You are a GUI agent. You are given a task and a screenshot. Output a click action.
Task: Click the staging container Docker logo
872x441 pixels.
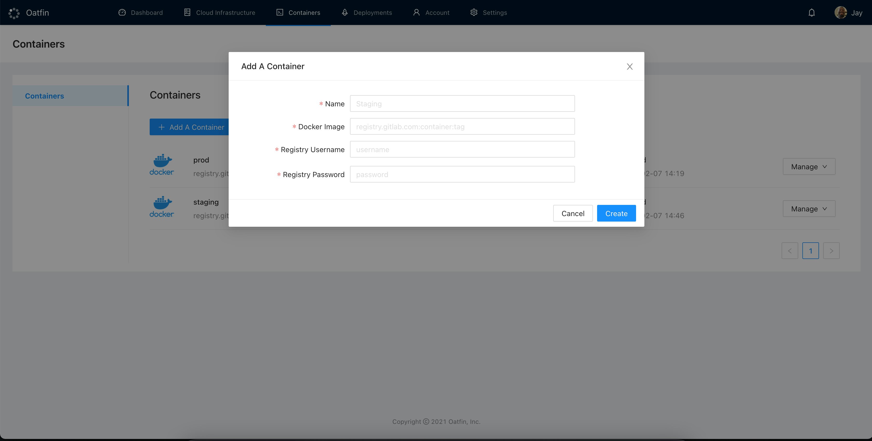coord(161,207)
